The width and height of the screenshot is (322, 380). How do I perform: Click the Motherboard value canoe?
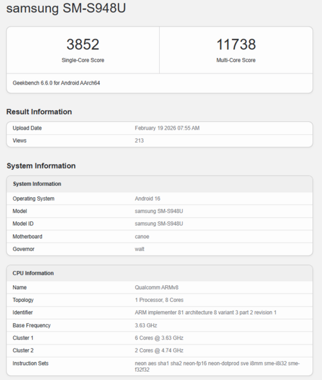(142, 237)
